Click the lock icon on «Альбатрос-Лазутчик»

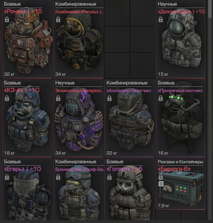(109, 98)
